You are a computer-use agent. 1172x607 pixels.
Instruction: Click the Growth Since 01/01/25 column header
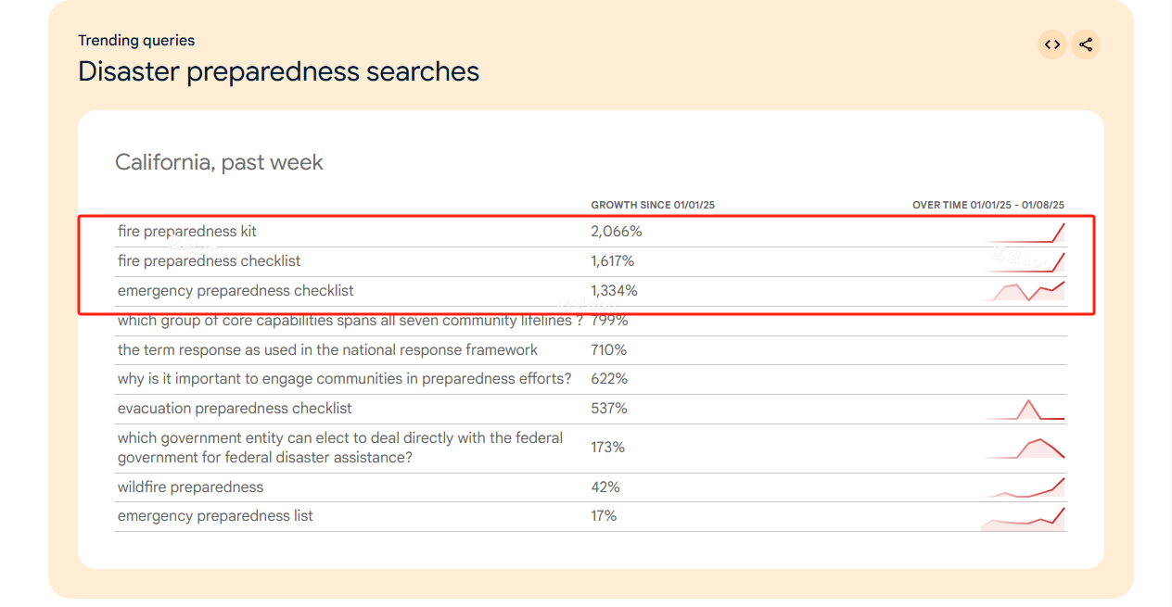click(653, 205)
